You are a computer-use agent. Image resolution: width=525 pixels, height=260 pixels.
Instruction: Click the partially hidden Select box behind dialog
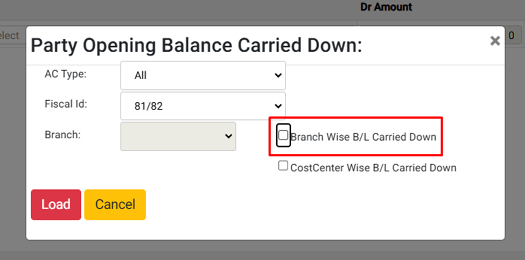click(10, 36)
